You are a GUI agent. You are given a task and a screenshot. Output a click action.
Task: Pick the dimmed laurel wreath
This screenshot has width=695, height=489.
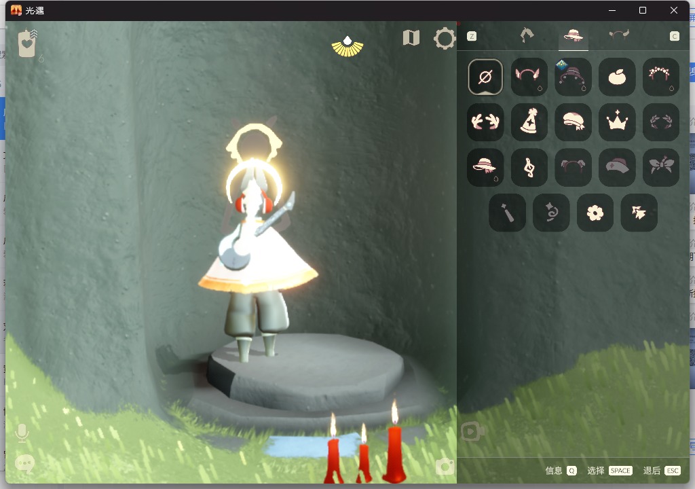tap(660, 122)
